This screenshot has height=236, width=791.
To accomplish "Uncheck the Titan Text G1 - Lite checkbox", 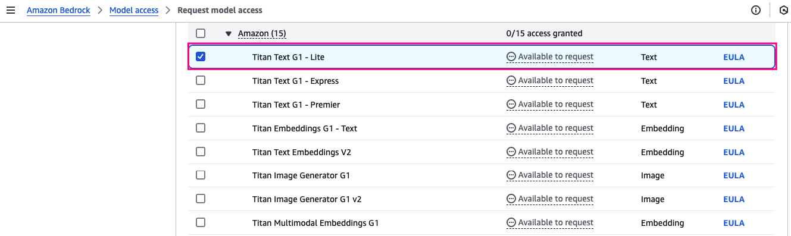I will point(201,57).
